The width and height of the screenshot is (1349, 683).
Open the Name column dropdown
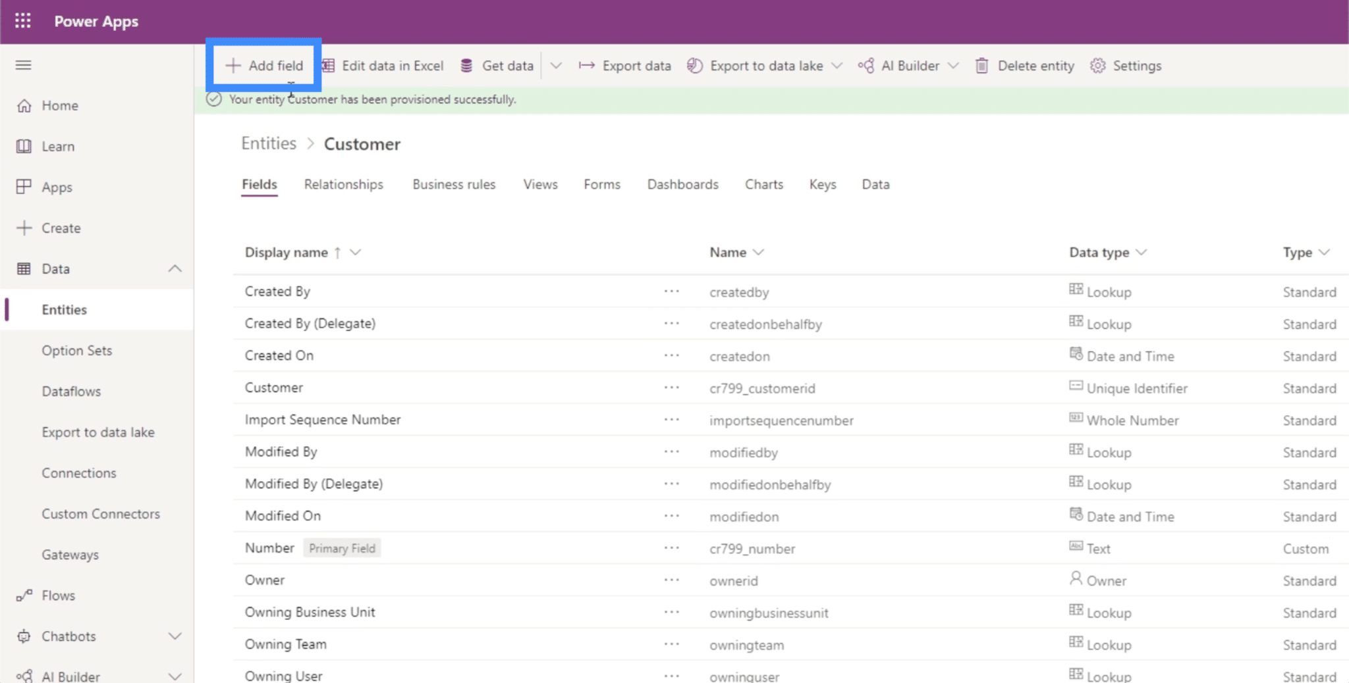[758, 253]
